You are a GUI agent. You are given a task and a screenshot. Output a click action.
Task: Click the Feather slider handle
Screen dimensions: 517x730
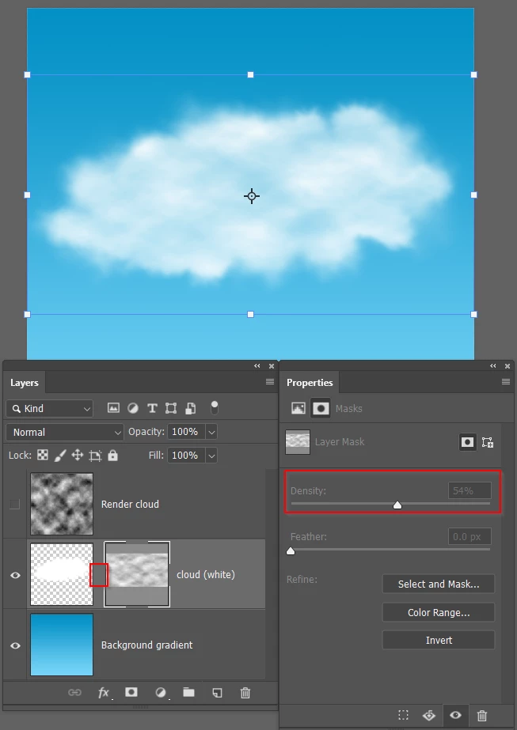click(x=291, y=550)
